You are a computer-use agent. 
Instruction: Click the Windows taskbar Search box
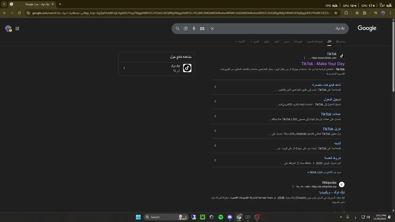pos(167,217)
